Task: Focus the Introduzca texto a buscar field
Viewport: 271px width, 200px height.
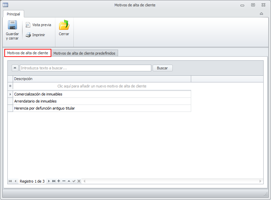Action: tap(86, 68)
